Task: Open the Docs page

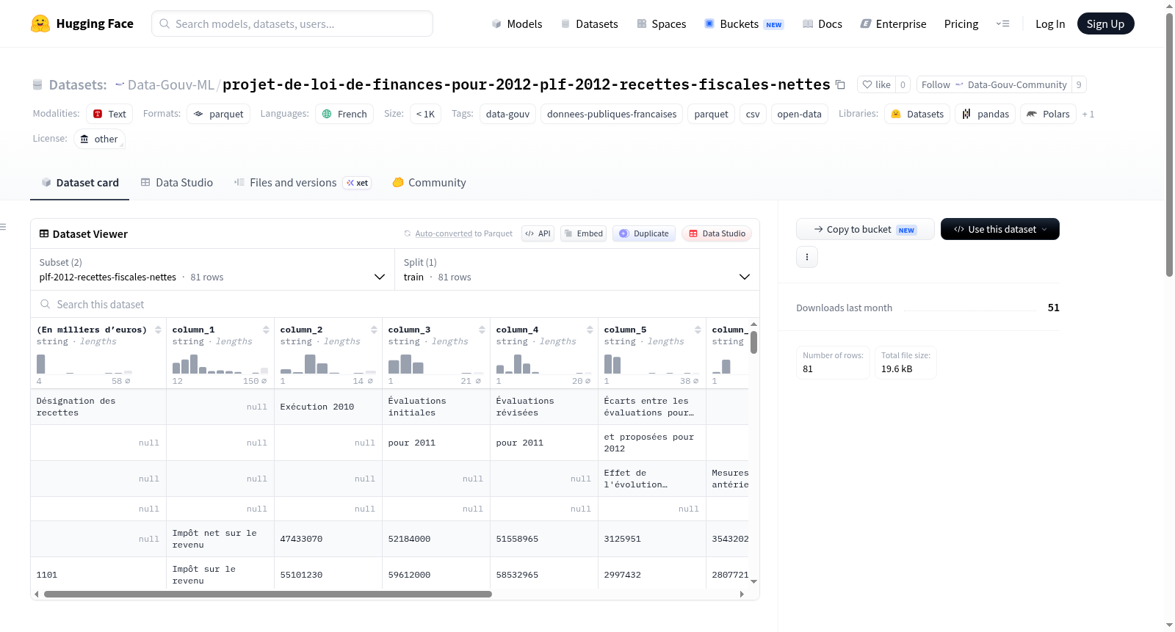Action: pos(822,23)
